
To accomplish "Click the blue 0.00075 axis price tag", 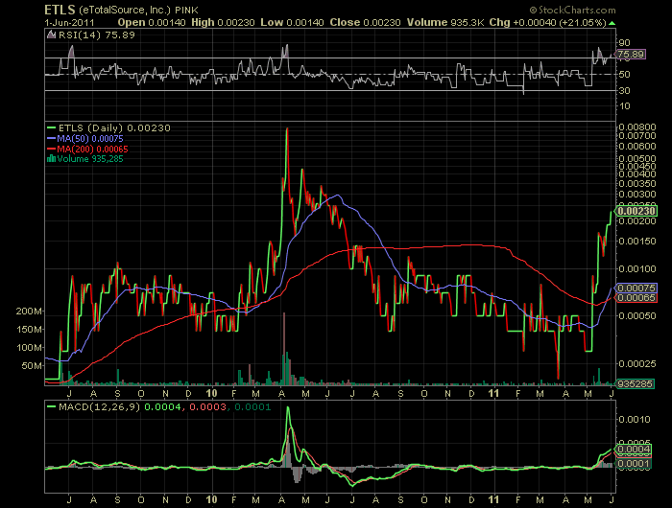I will pos(635,288).
